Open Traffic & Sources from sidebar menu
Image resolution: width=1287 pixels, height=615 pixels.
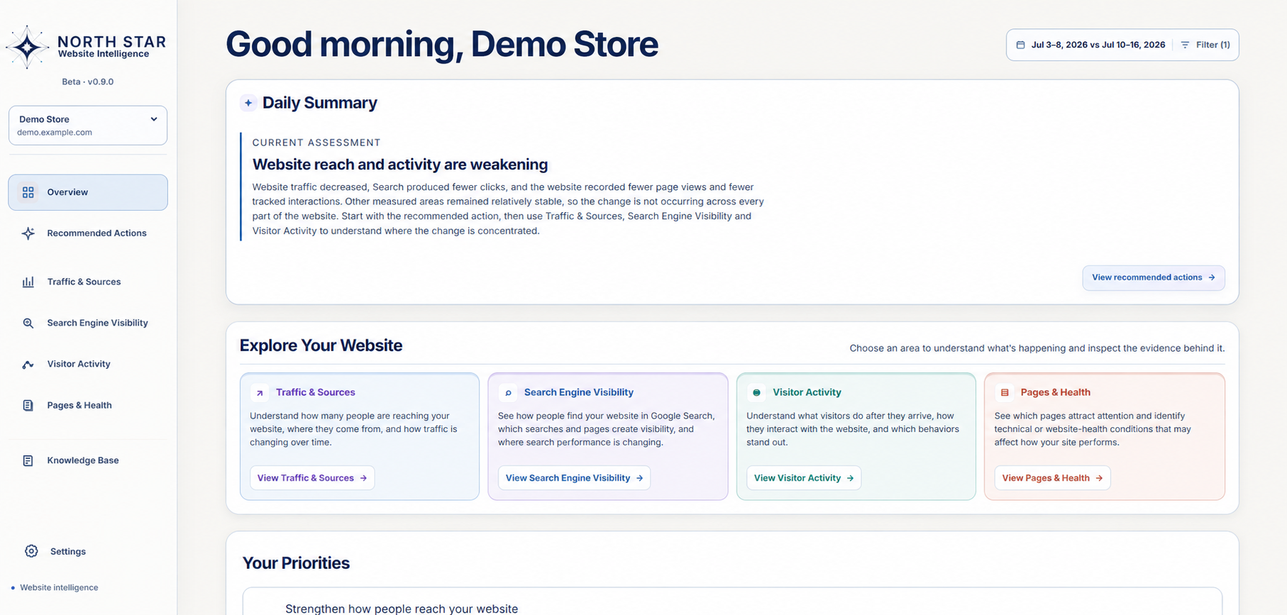click(88, 282)
